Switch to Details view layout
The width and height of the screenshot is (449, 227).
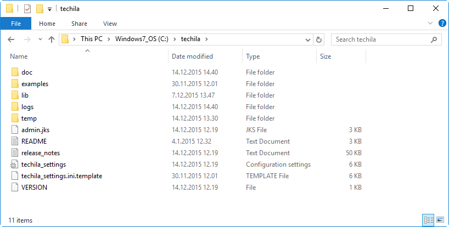pos(429,220)
